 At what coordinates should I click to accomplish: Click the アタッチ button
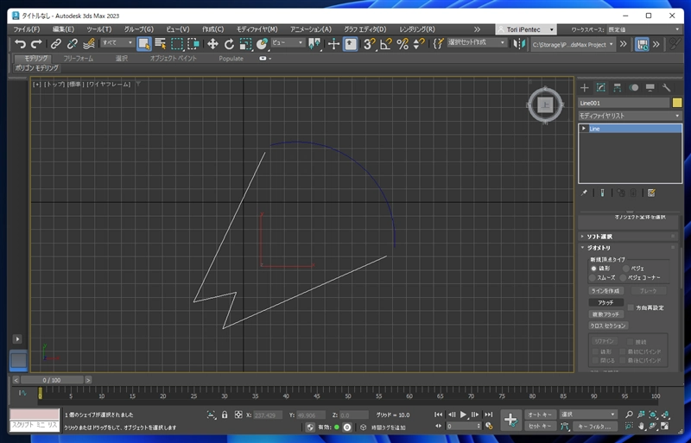pyautogui.click(x=605, y=303)
